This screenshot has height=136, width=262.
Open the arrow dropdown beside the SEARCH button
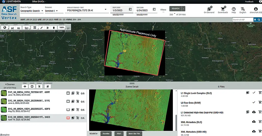[x=184, y=9]
